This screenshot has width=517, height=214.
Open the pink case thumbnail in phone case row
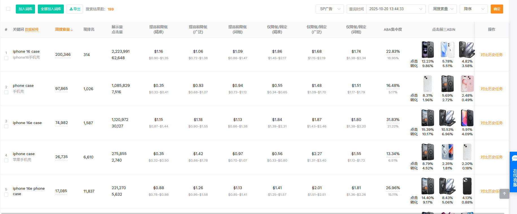coord(467,84)
